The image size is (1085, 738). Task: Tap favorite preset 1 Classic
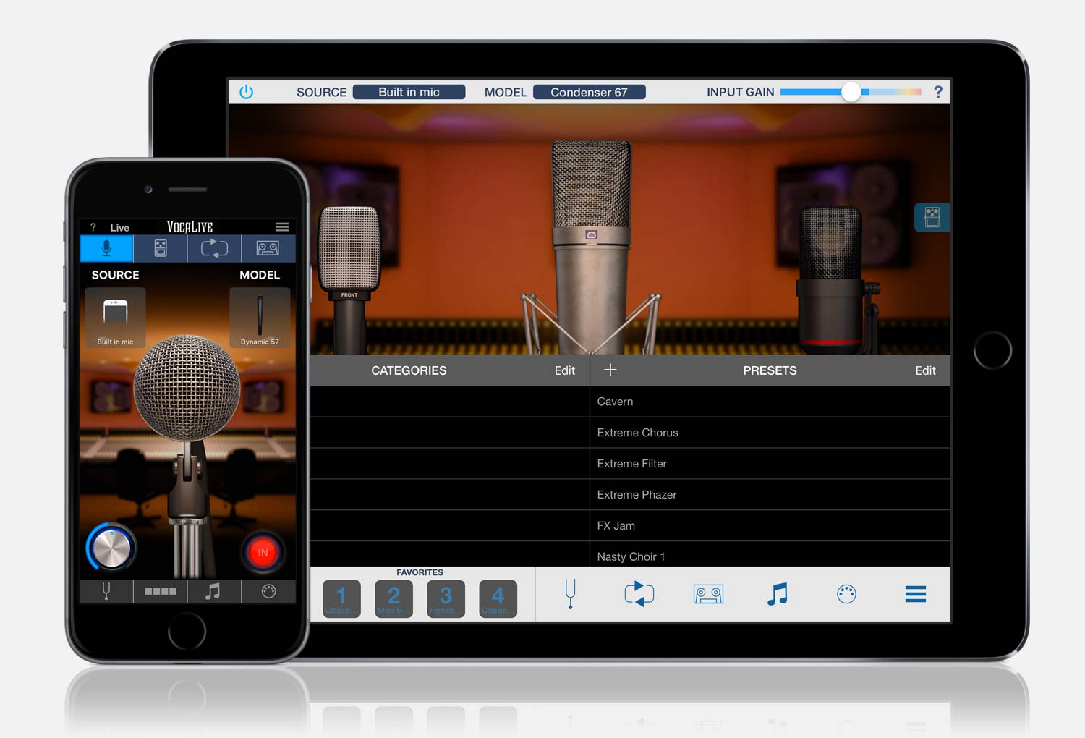[341, 598]
